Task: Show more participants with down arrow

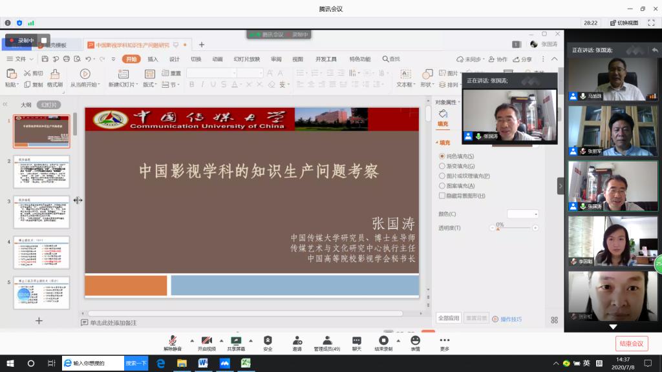Action: coord(613,326)
